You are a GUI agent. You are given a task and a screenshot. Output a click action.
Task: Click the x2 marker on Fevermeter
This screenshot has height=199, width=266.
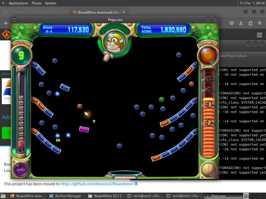(x=209, y=122)
